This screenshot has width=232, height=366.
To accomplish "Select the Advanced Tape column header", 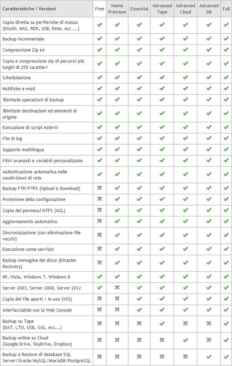I will point(162,9).
